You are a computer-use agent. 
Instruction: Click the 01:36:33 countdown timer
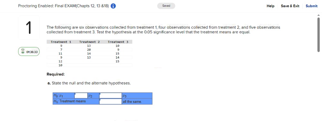[x=32, y=52]
